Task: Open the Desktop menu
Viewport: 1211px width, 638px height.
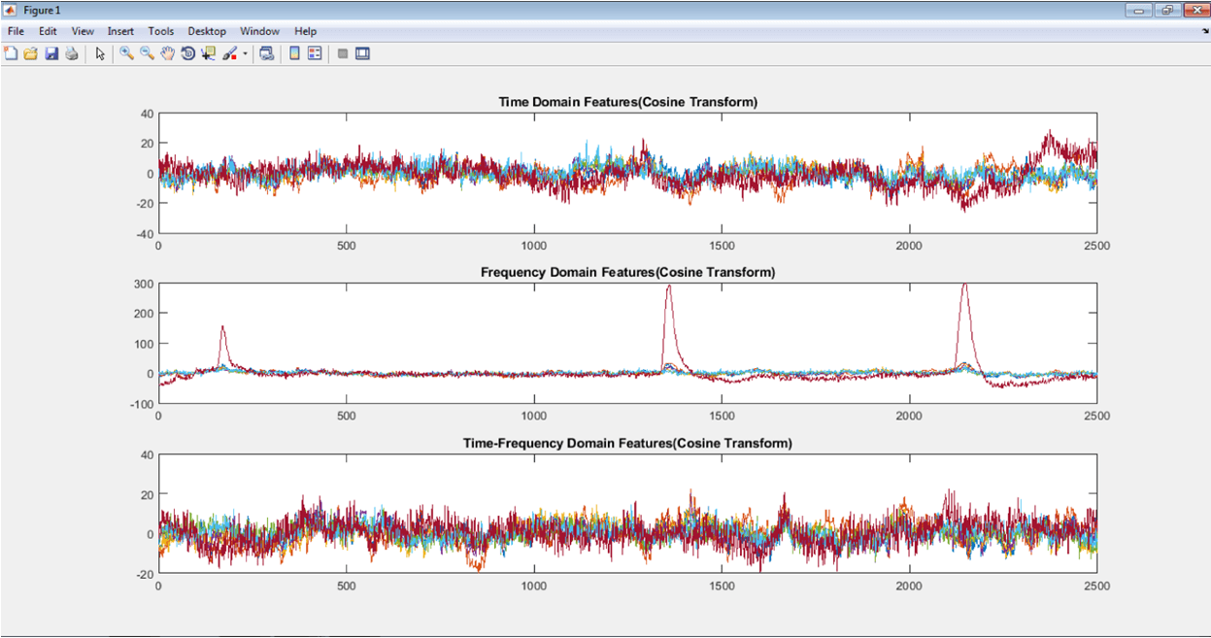Action: (207, 30)
